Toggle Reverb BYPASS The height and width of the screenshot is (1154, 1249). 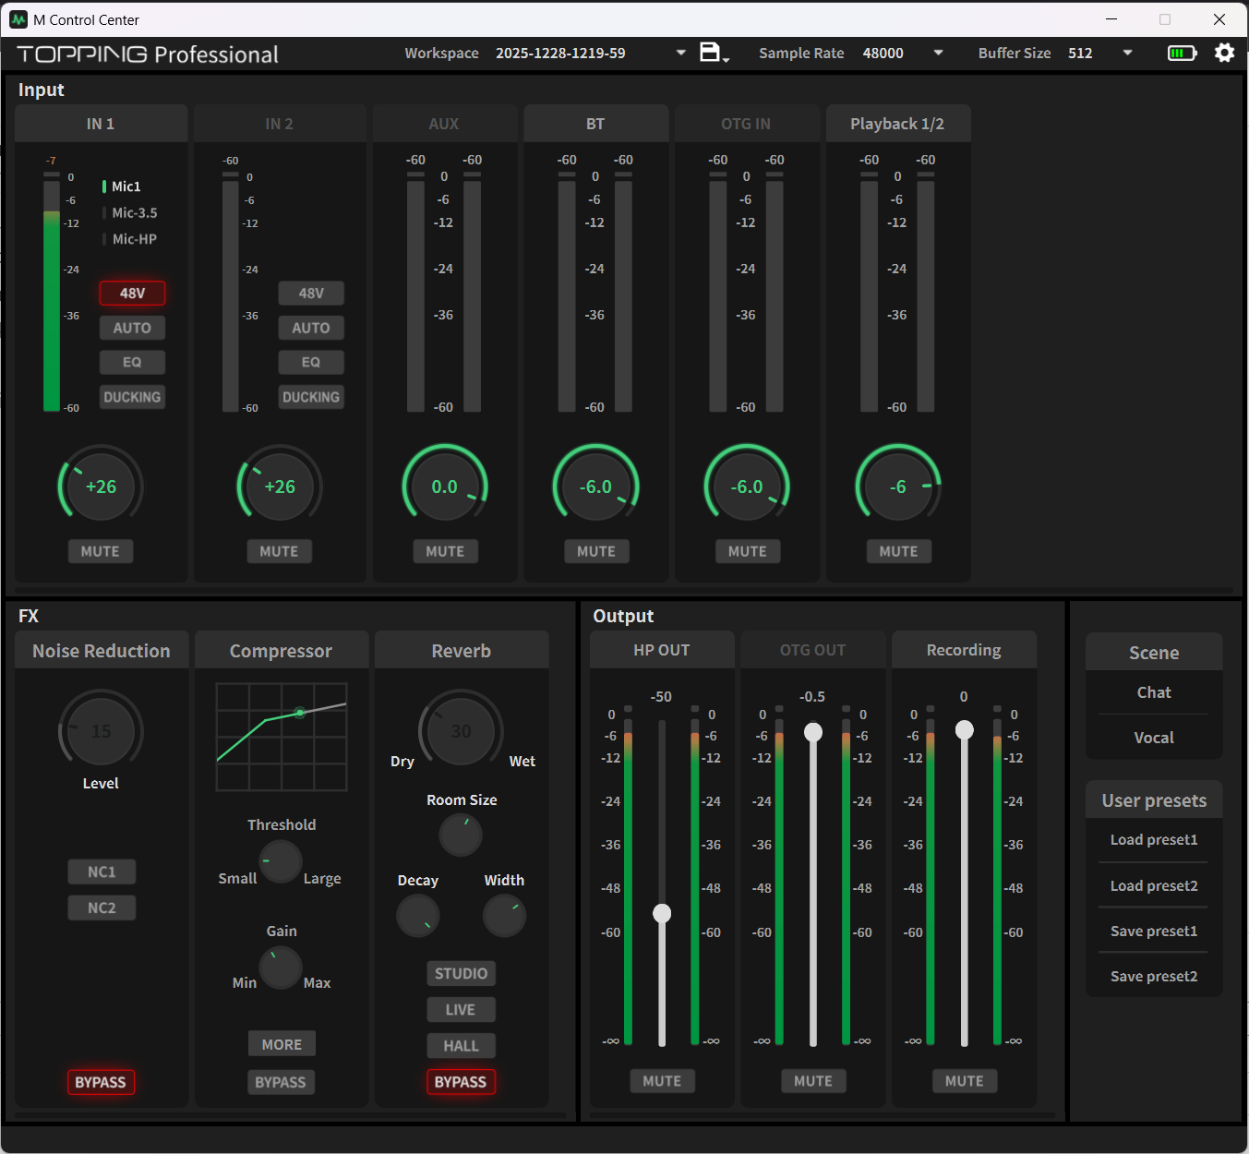(461, 1082)
